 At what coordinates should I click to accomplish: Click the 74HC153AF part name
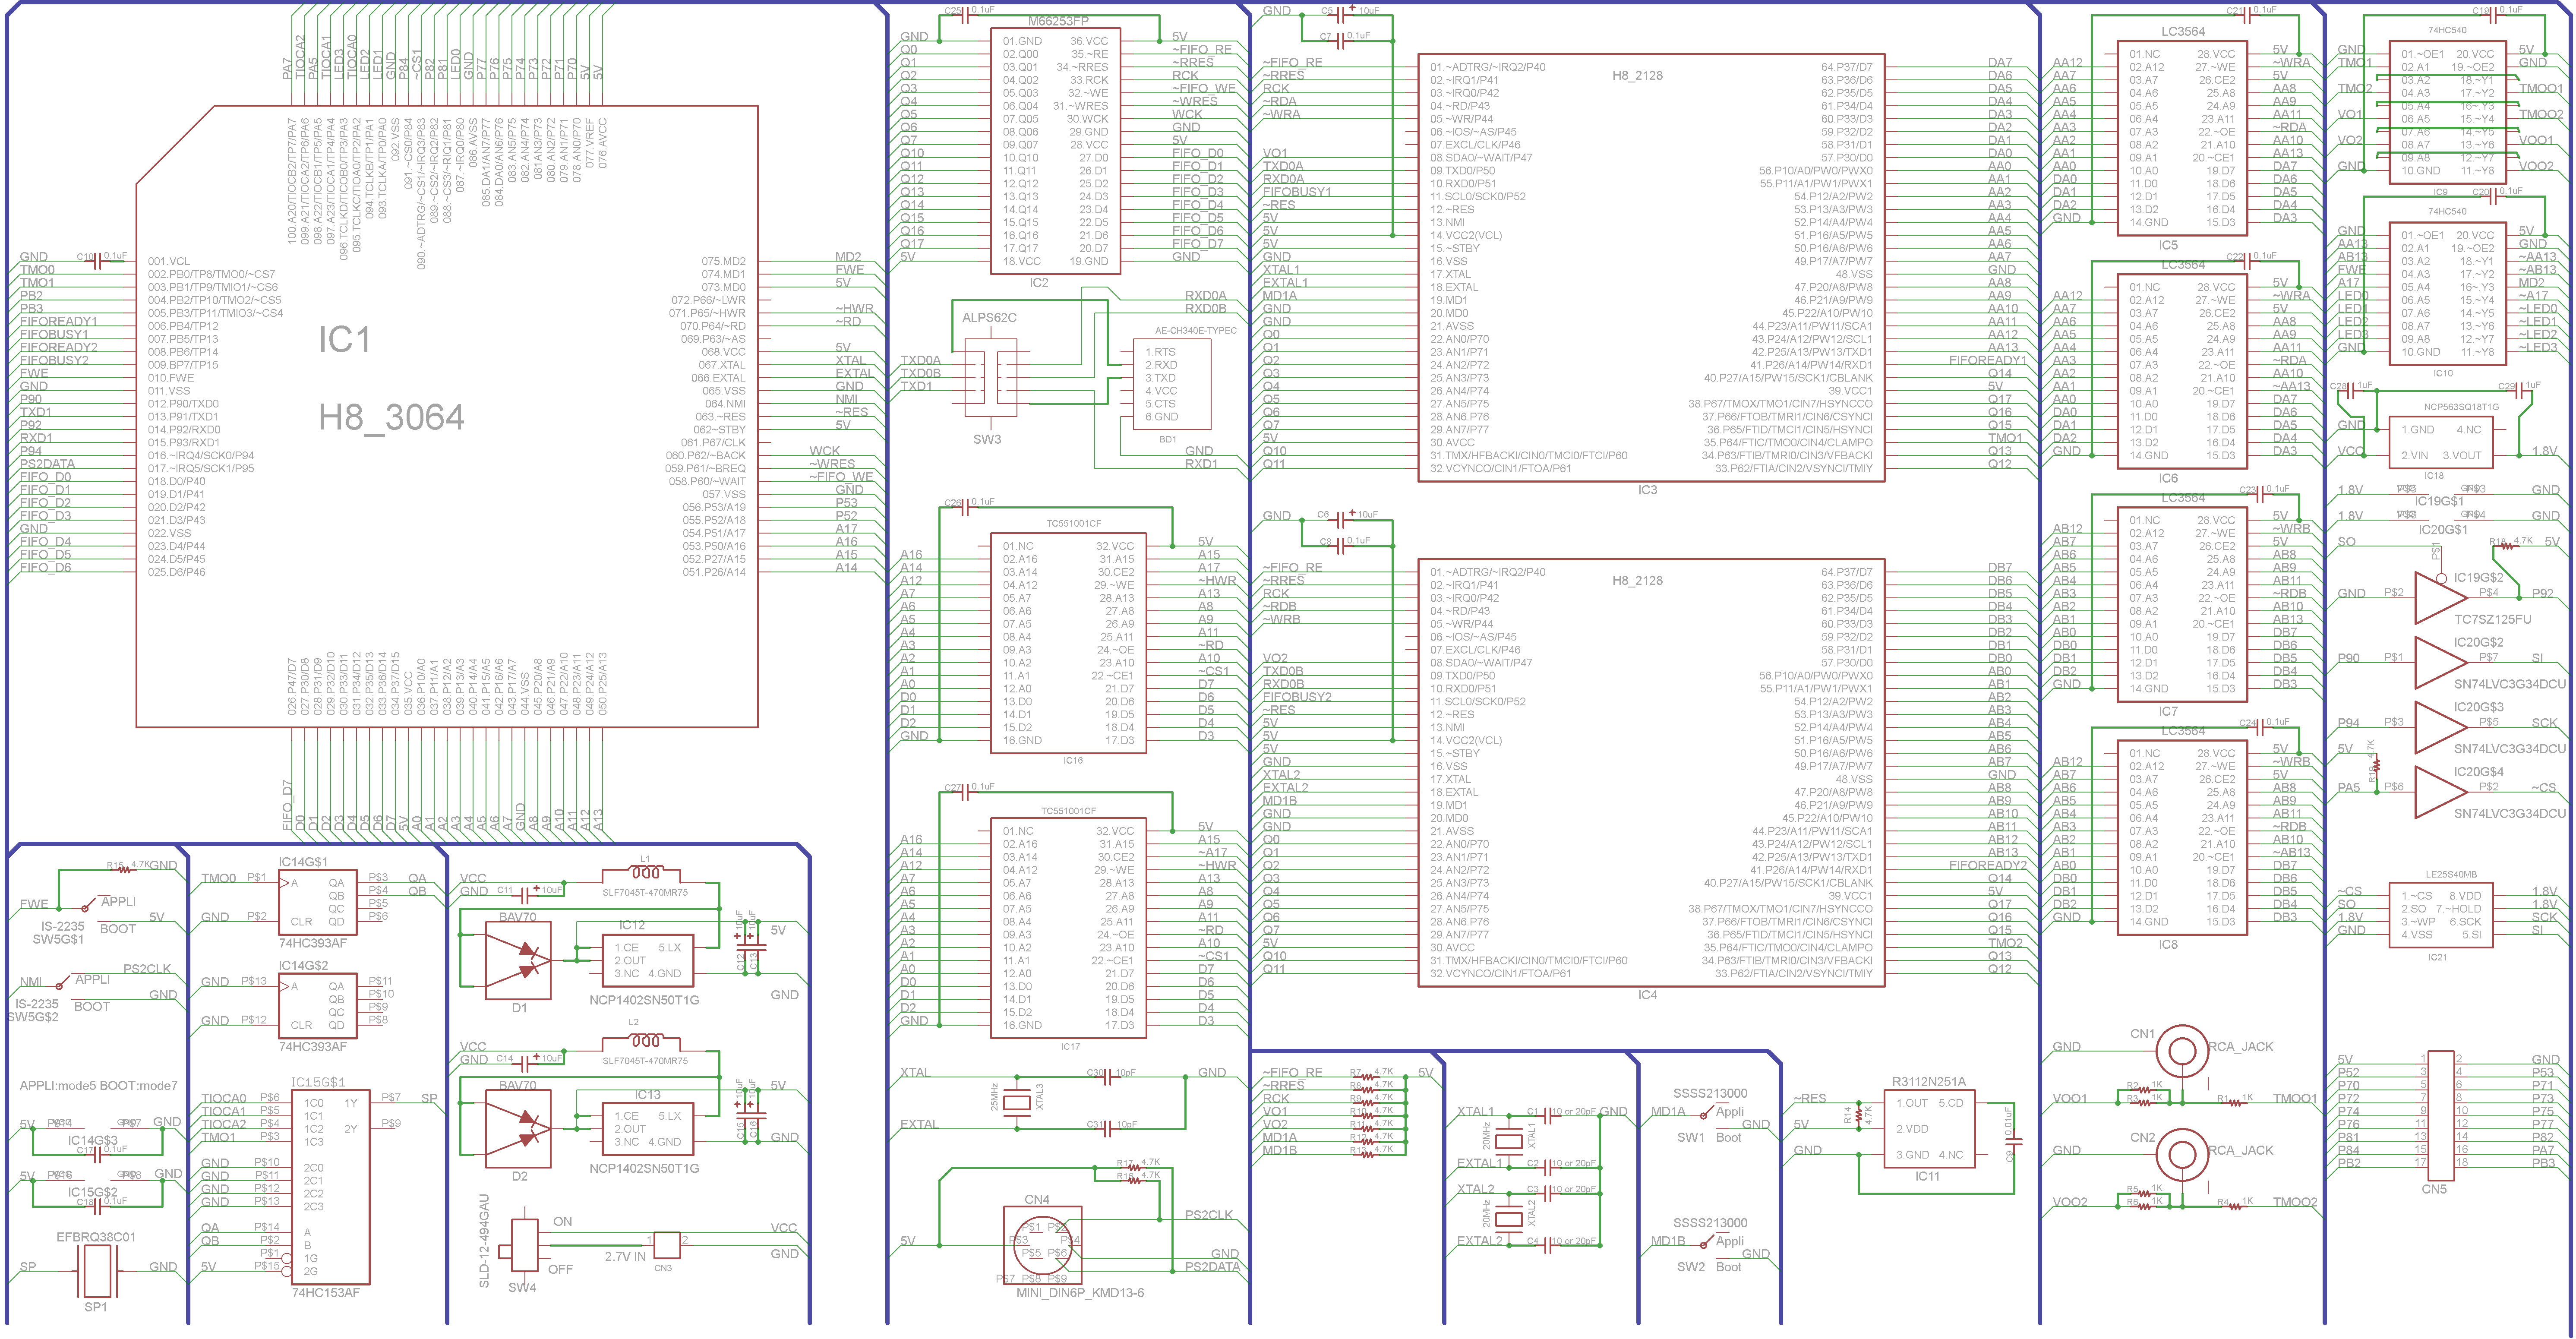[325, 1293]
